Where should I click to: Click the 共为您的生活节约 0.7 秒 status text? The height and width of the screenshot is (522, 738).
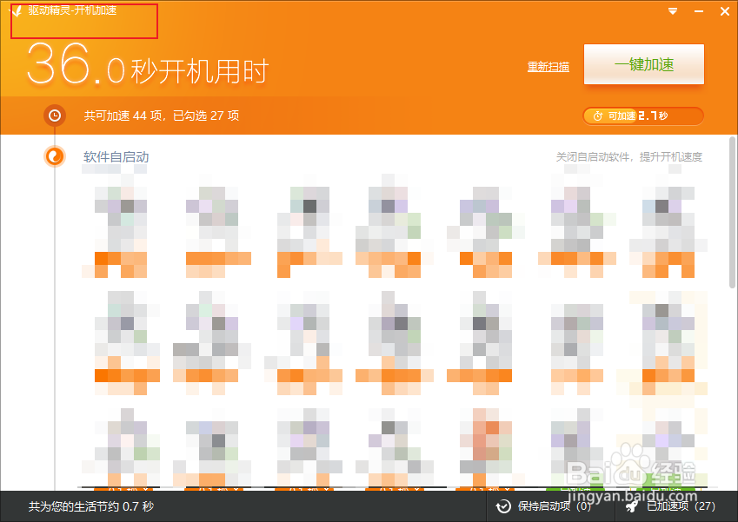(90, 506)
